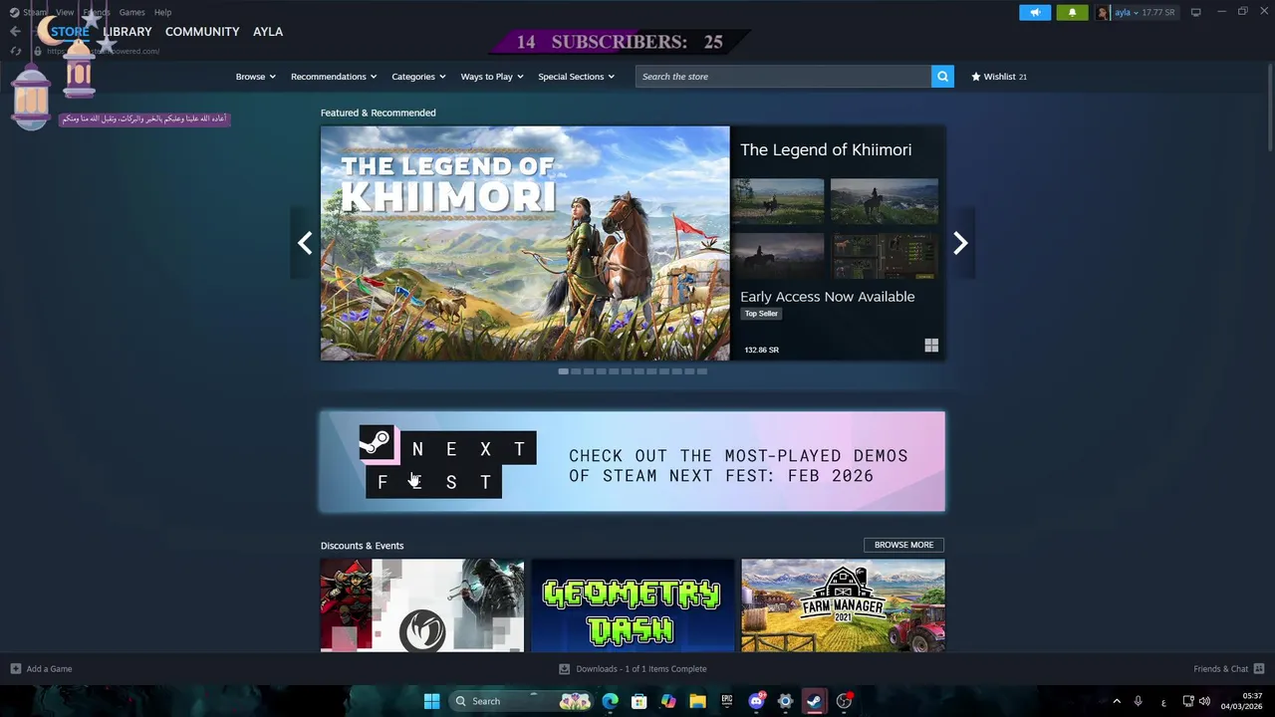Expand the Recommendations dropdown

334,77
